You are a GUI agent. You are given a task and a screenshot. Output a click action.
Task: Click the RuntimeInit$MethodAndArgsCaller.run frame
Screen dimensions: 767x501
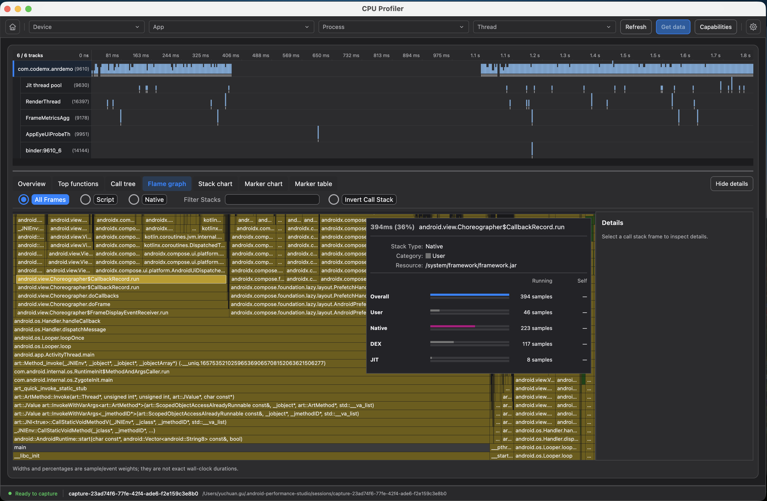(189, 371)
